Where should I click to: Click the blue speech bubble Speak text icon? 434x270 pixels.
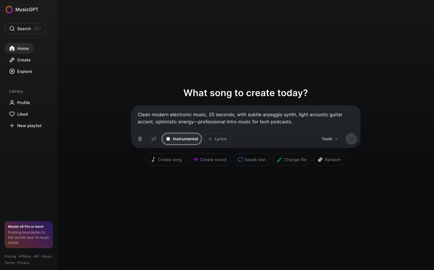[x=240, y=159]
